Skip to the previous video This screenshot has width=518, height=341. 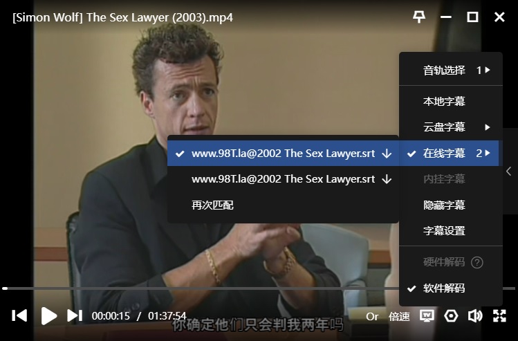19,316
